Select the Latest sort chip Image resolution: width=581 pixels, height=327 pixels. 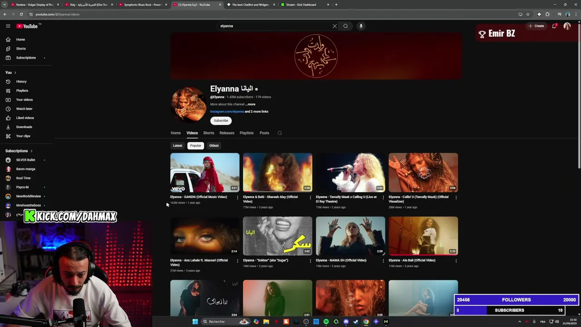pos(177,146)
